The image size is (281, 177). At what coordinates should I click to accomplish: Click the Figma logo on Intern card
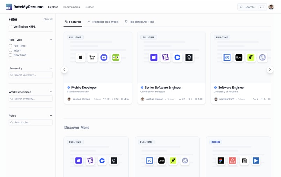pyautogui.click(x=221, y=161)
